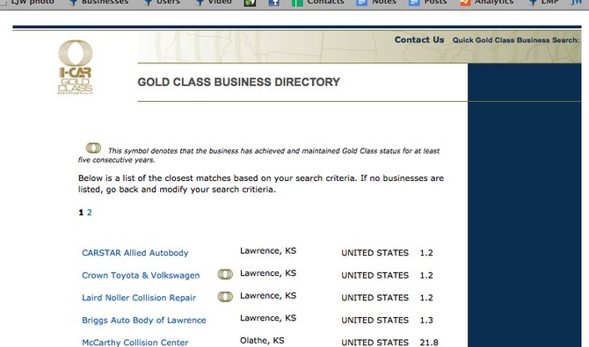Open Crown Toyota & Volkswagen listing
The image size is (589, 347).
141,275
